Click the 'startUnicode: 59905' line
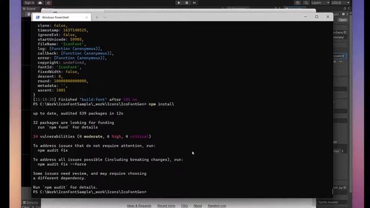The image size is (370, 208). coord(60,39)
